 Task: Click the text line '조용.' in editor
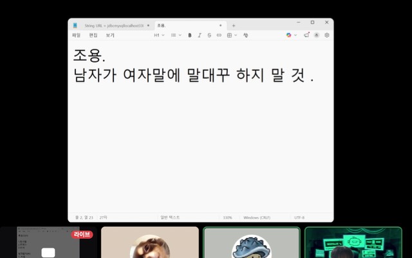(89, 55)
